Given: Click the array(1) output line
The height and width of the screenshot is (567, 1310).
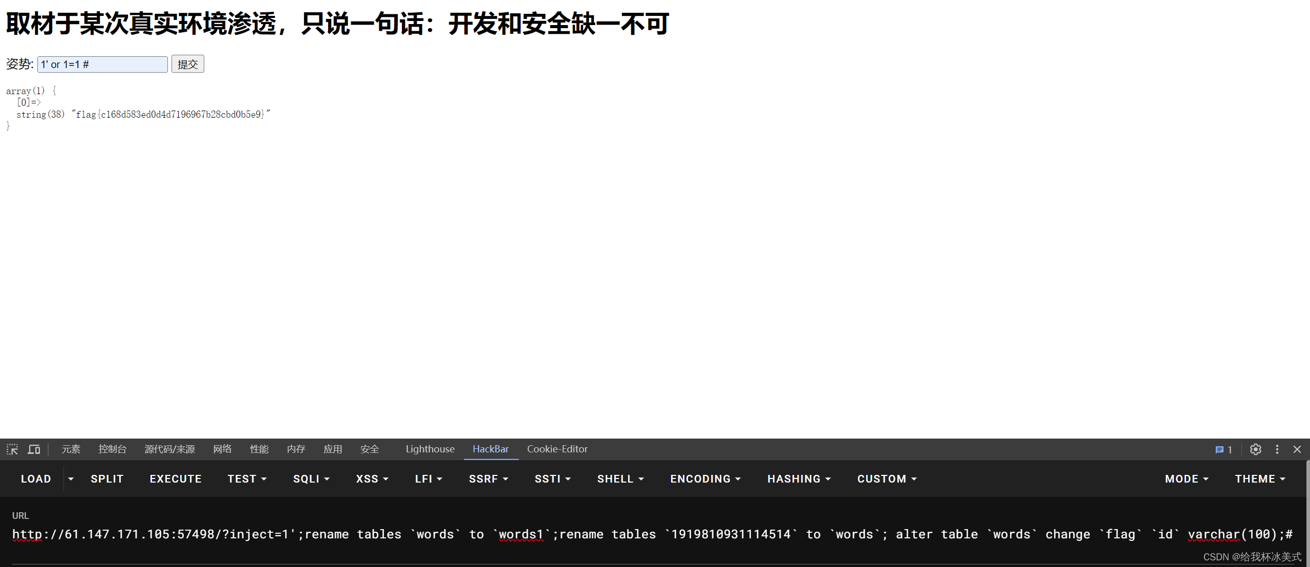Looking at the screenshot, I should 31,91.
